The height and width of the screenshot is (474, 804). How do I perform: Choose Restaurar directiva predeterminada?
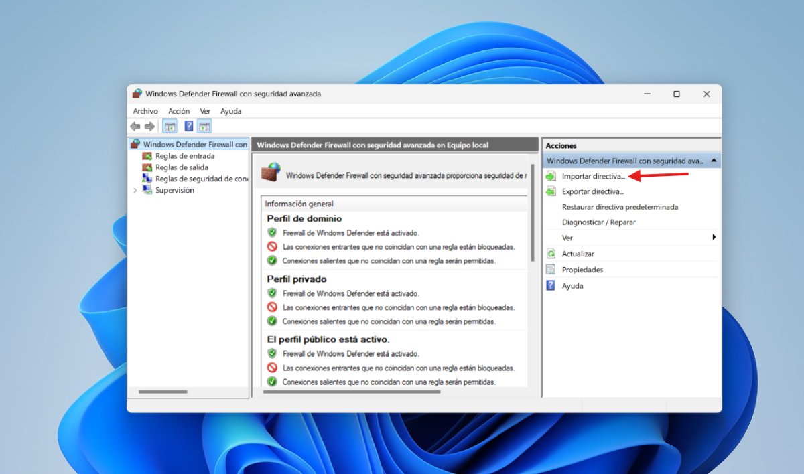tap(620, 207)
